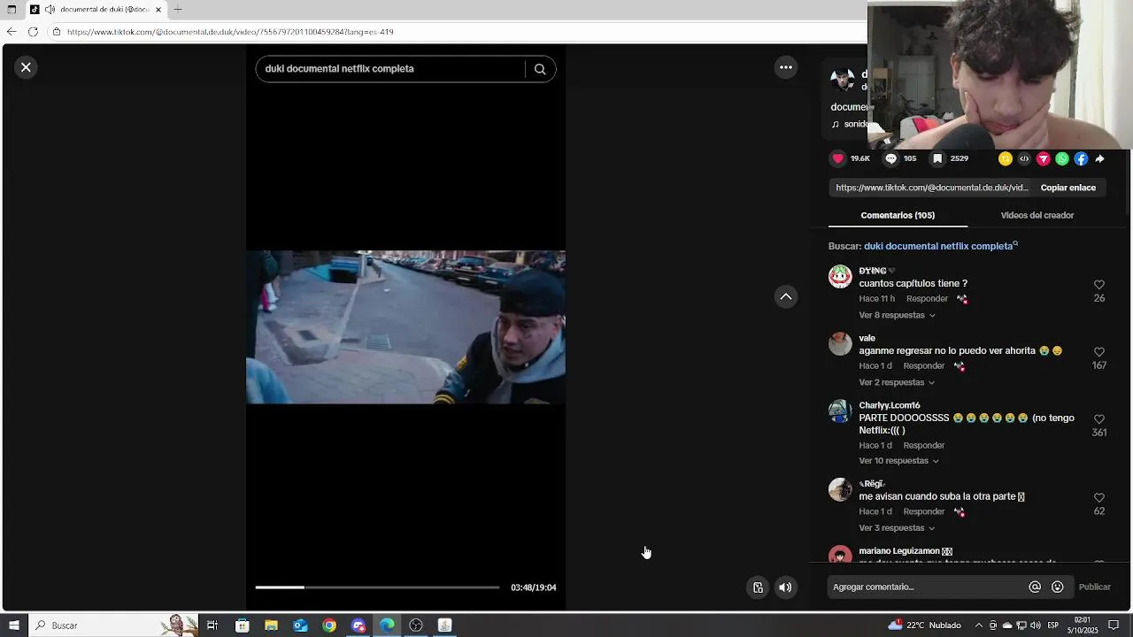Reply to vale's comment
This screenshot has height=637, width=1133.
point(924,366)
